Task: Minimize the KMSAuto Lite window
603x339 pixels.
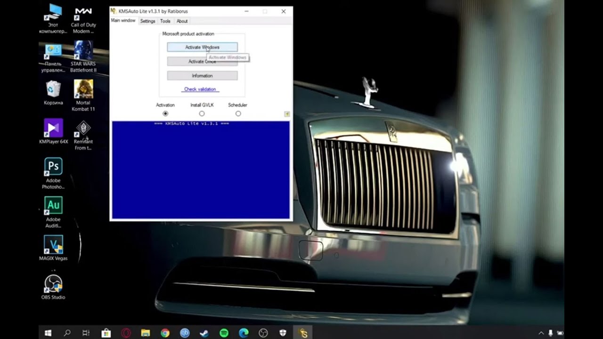Action: 247,11
